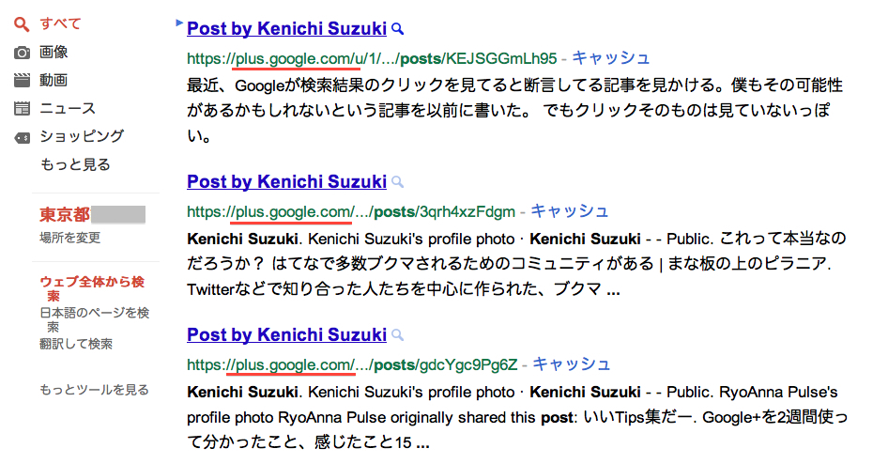Open the キャッシュ link of the KEJSGGmLh95 post
Viewport: 873px width, 464px height.
pyautogui.click(x=611, y=58)
